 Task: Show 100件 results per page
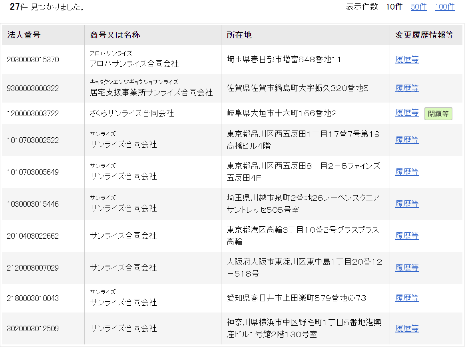pos(445,7)
